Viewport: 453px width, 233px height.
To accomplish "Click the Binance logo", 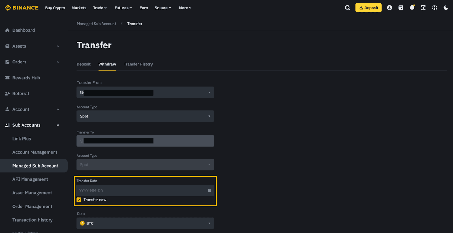I will pos(22,8).
